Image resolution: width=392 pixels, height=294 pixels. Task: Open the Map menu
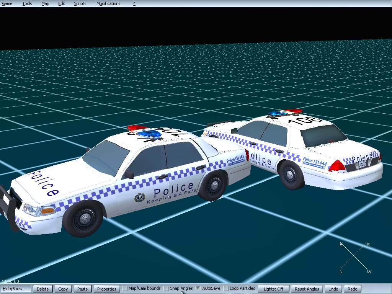tap(45, 3)
